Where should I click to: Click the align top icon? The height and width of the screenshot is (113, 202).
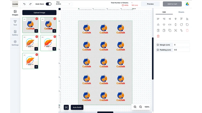click(x=181, y=19)
